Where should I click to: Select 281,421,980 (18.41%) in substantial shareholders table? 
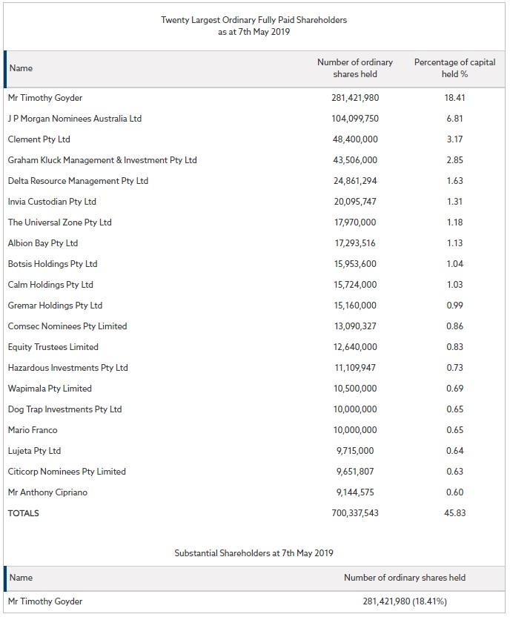coord(405,601)
